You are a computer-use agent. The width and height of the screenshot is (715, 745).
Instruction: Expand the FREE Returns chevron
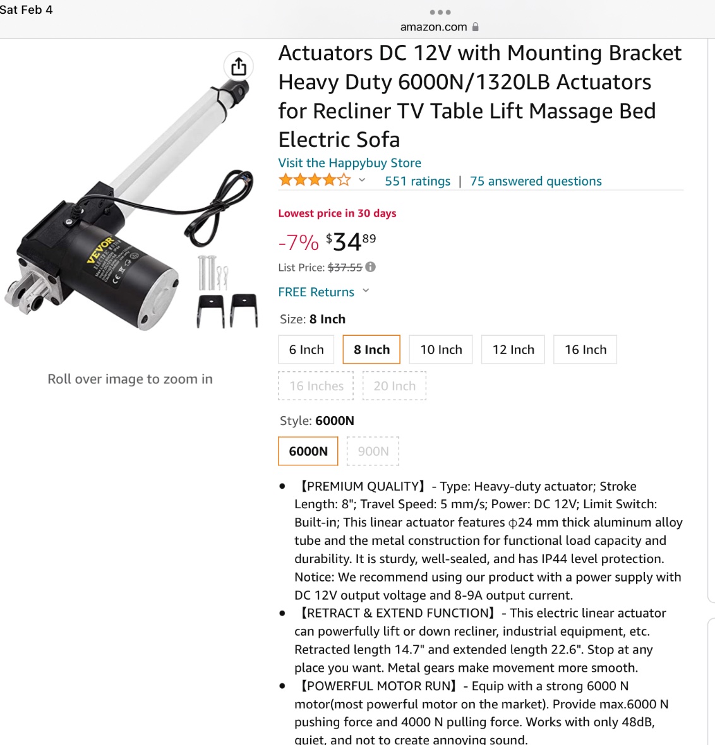pos(366,290)
